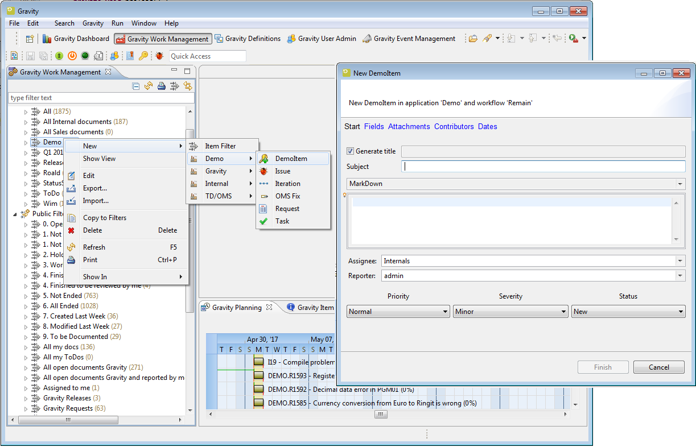
Task: Expand the Assignee combo box
Action: click(x=680, y=261)
